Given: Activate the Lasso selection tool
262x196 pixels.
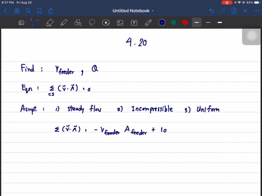Looking at the screenshot, I should coord(92,23).
